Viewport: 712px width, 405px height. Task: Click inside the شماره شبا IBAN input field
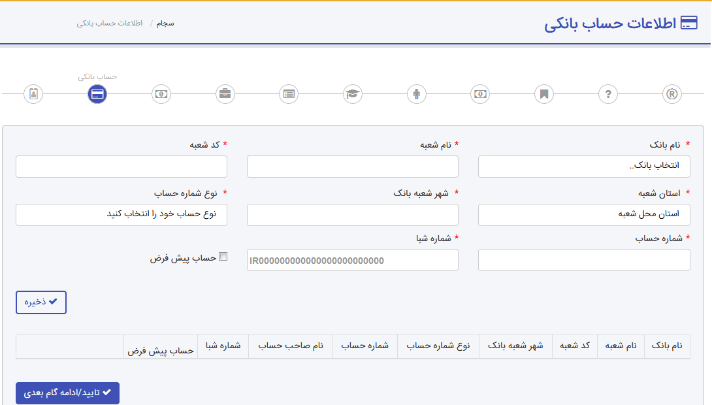352,259
